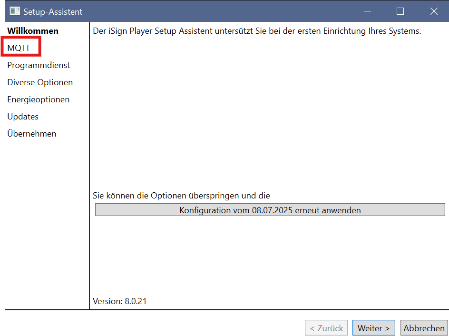The height and width of the screenshot is (336, 449).
Task: Select the Updates step
Action: [x=23, y=117]
